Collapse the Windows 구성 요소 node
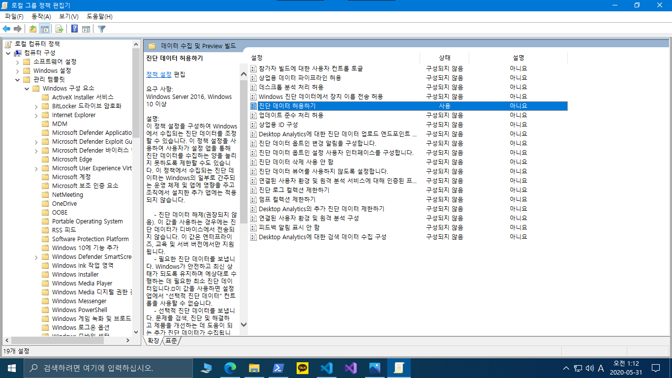Viewport: 672px width, 378px height. click(27, 88)
